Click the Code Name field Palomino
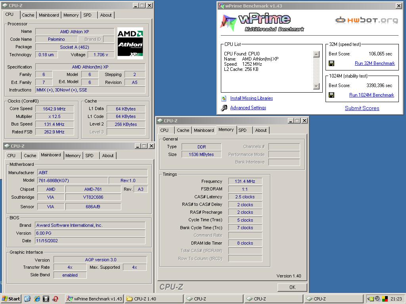The image size is (406, 304). pos(56,39)
